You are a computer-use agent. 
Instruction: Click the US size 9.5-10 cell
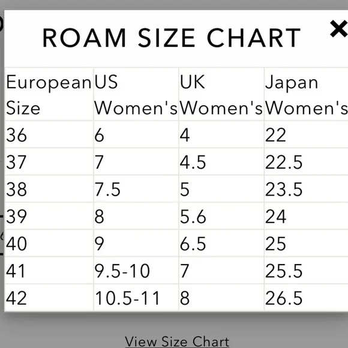[136, 271]
